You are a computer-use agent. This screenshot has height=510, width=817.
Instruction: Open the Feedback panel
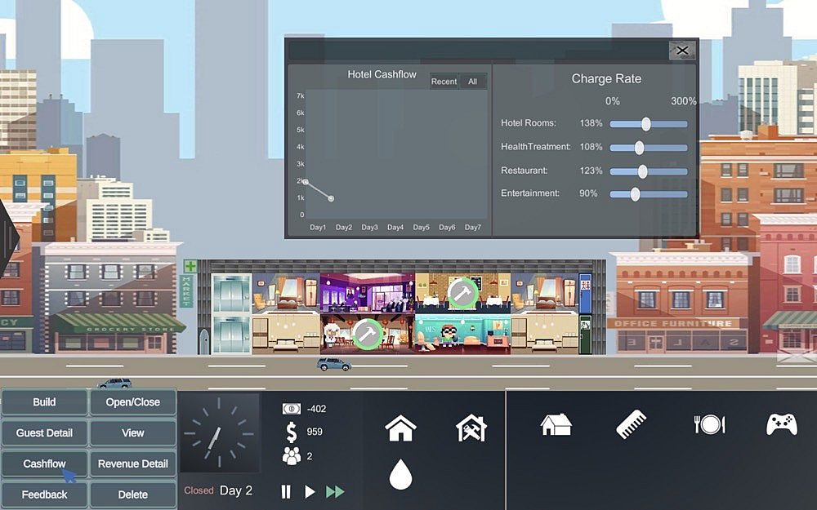(x=44, y=494)
